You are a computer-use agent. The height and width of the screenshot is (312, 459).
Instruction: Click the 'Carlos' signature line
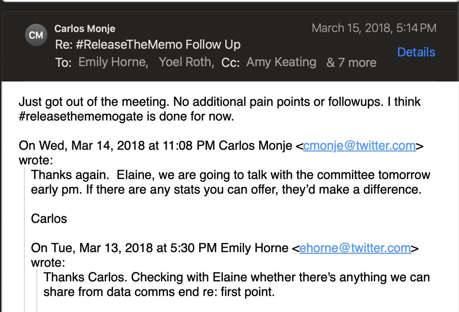pos(49,219)
